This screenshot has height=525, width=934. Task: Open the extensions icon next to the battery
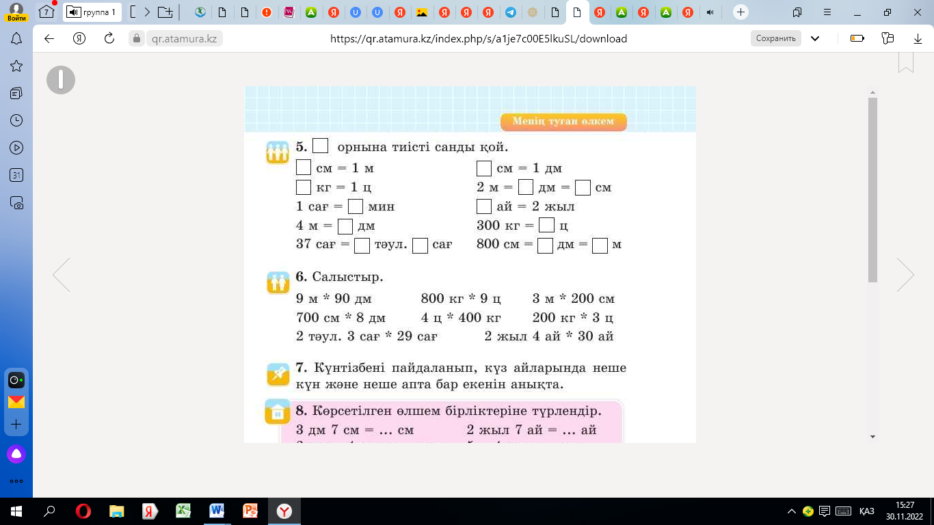[x=888, y=38]
